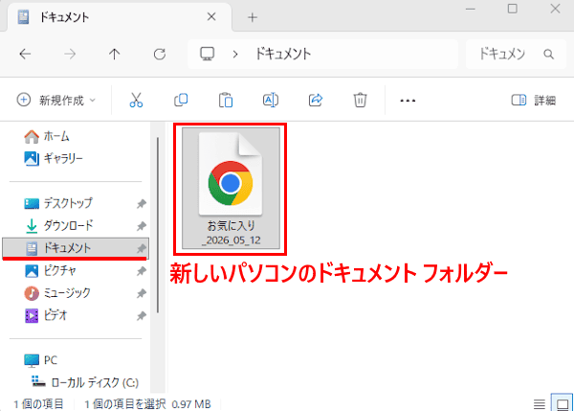Click the Share icon in toolbar

coord(315,100)
